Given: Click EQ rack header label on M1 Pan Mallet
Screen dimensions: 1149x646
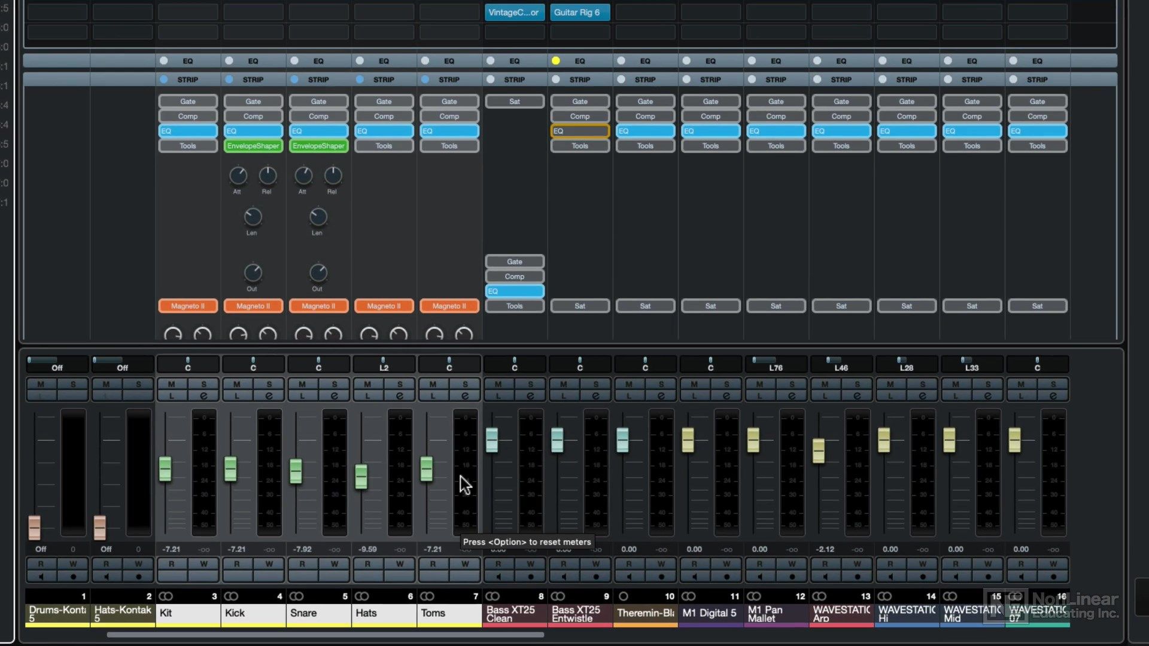Looking at the screenshot, I should [x=776, y=61].
